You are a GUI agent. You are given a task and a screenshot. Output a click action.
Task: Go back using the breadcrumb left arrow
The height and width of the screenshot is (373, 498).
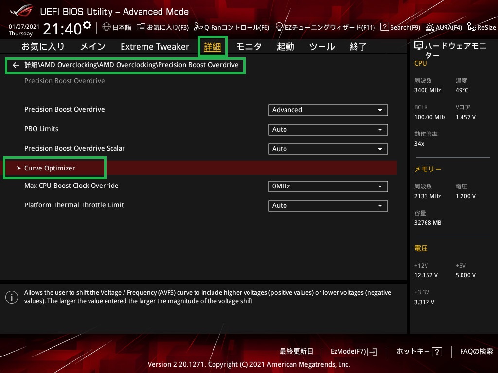point(16,65)
